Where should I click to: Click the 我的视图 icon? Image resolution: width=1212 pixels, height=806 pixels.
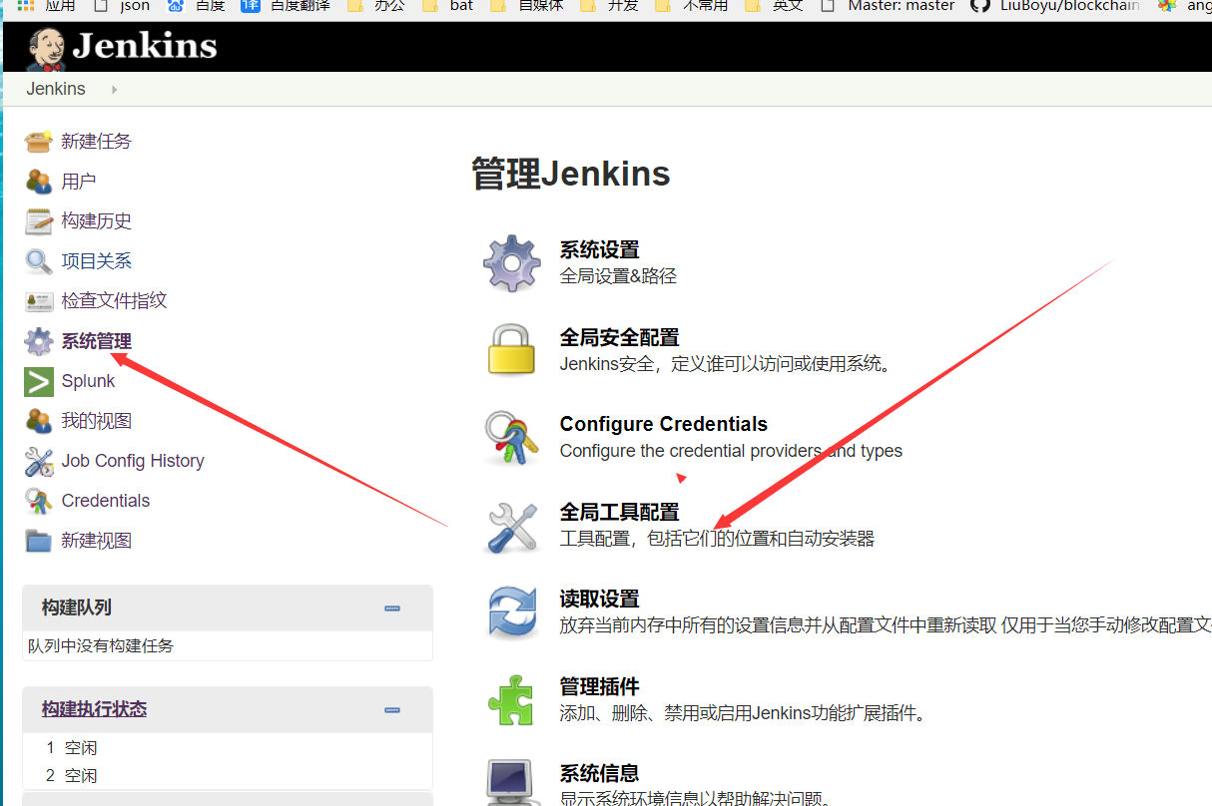[x=38, y=421]
